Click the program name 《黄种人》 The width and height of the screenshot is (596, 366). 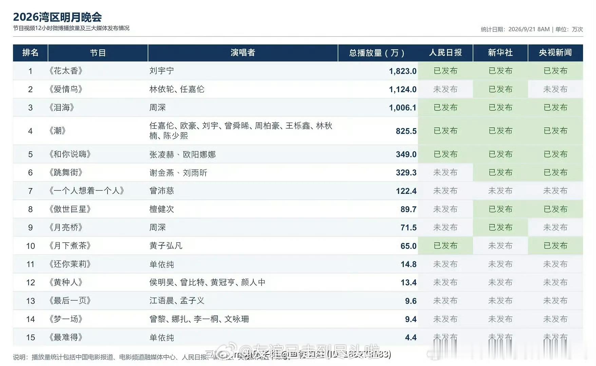[x=66, y=282]
